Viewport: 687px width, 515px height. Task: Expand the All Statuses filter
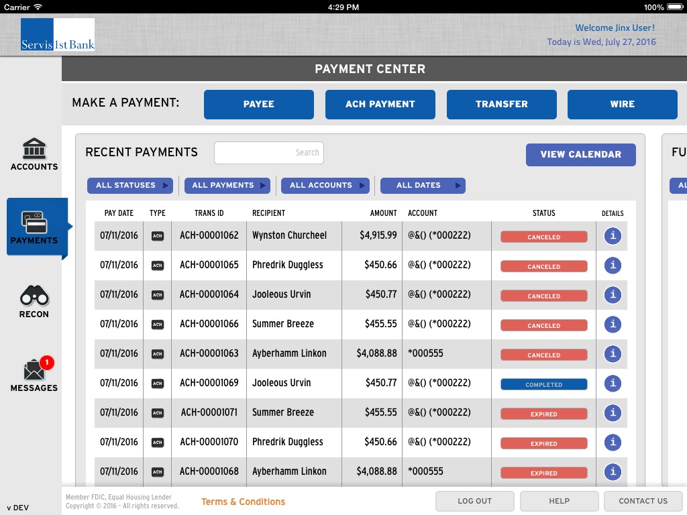(130, 185)
